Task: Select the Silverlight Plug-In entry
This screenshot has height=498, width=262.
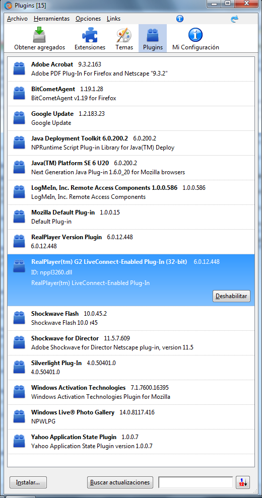Action: pos(130,368)
